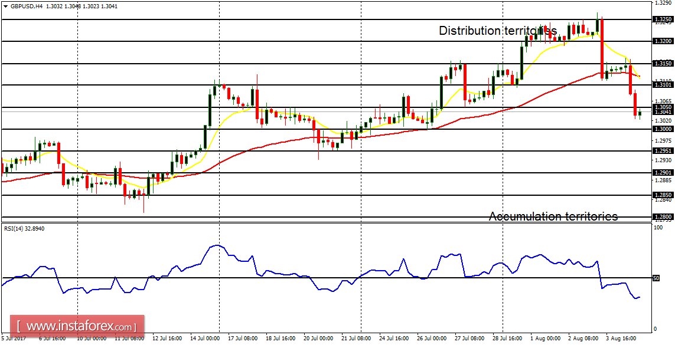The width and height of the screenshot is (675, 345).
Task: Click the 1.3101 price level tag
Action: click(x=663, y=85)
